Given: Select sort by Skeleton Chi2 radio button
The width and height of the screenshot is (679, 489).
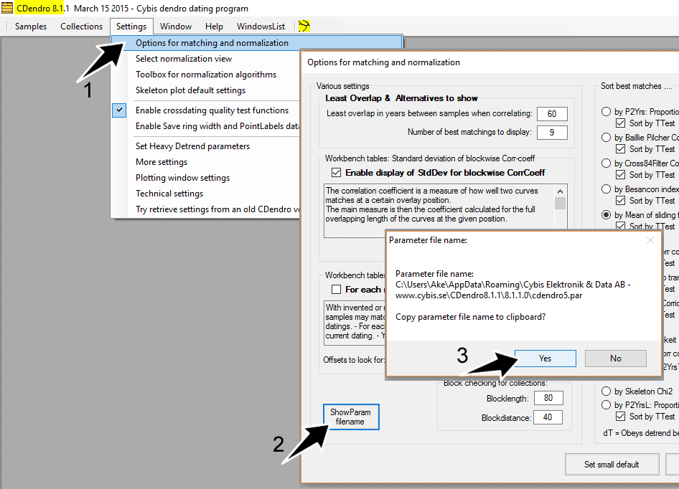Looking at the screenshot, I should (607, 391).
